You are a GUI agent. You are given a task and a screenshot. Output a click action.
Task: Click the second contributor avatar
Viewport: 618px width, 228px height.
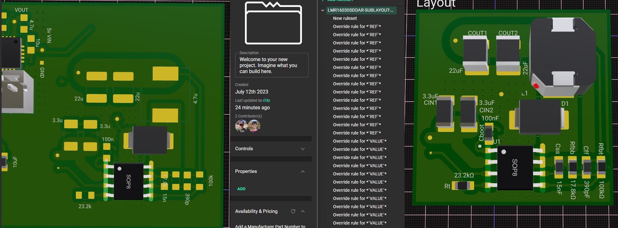click(x=254, y=126)
